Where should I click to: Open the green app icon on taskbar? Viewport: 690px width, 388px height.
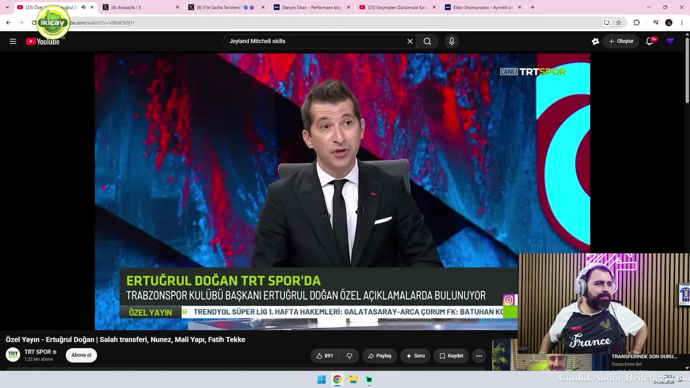click(369, 379)
